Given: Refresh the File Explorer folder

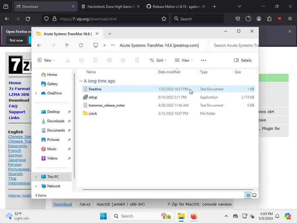Looking at the screenshot, I should [x=81, y=45].
